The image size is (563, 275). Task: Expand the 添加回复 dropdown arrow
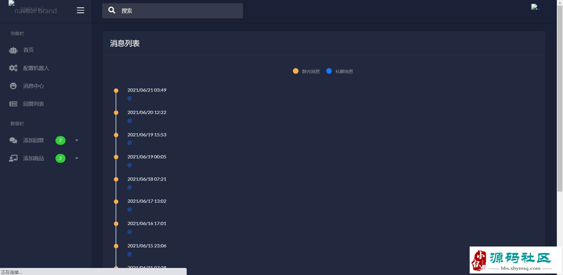coord(77,140)
